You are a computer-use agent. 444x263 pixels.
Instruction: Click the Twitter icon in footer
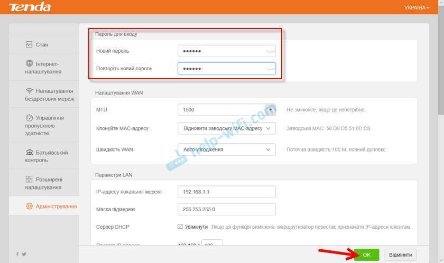24,254
